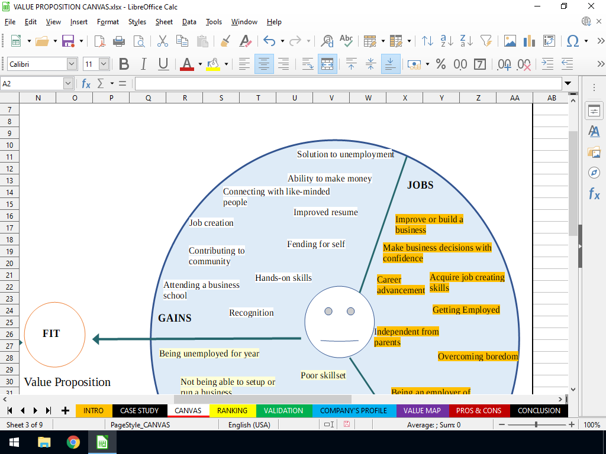The height and width of the screenshot is (454, 606).
Task: Click the zoom in plus button
Action: (572, 425)
